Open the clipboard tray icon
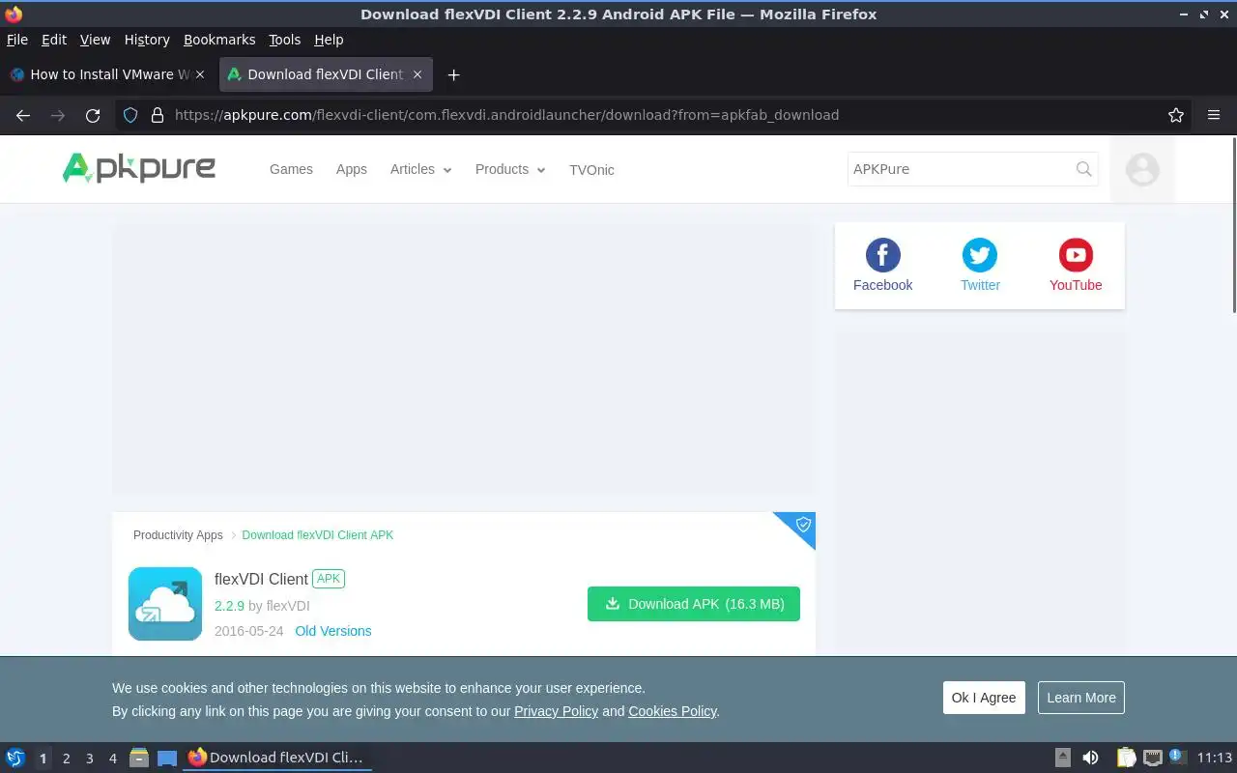 1126,758
